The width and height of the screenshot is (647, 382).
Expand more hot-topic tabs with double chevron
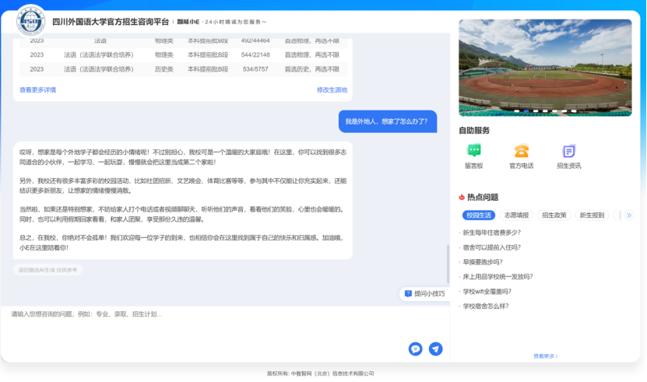pos(629,215)
